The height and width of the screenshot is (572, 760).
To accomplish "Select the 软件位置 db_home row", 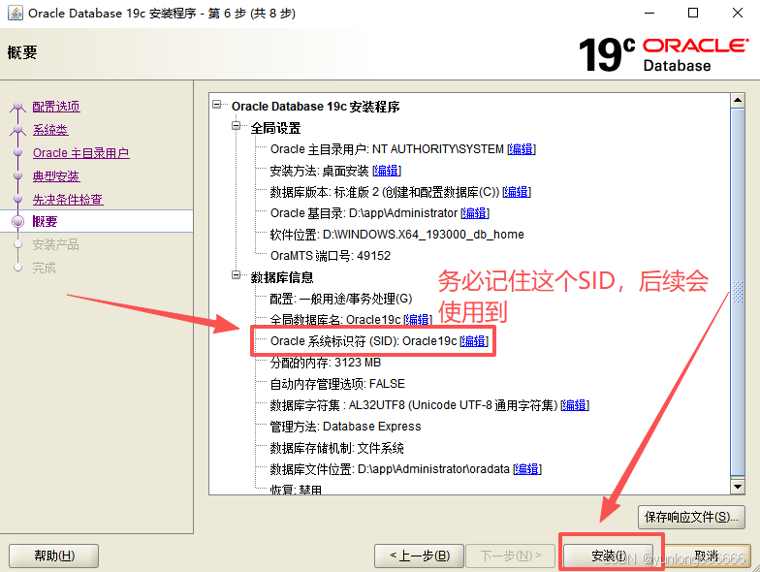I will point(397,235).
